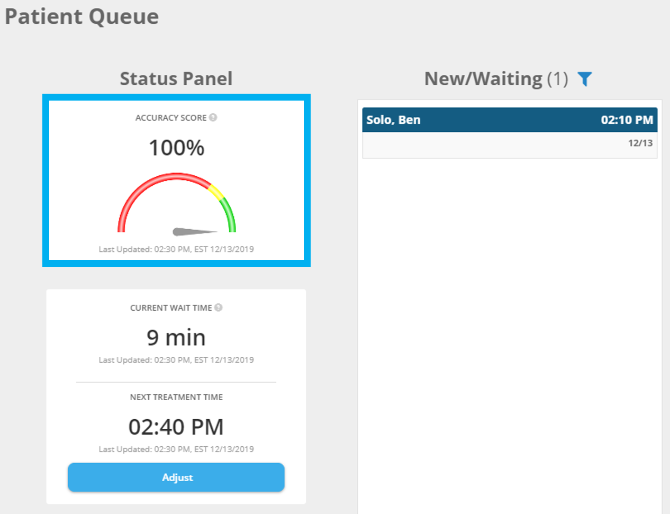Viewport: 670px width, 514px height.
Task: Click the 9 min wait time value
Action: (x=176, y=338)
